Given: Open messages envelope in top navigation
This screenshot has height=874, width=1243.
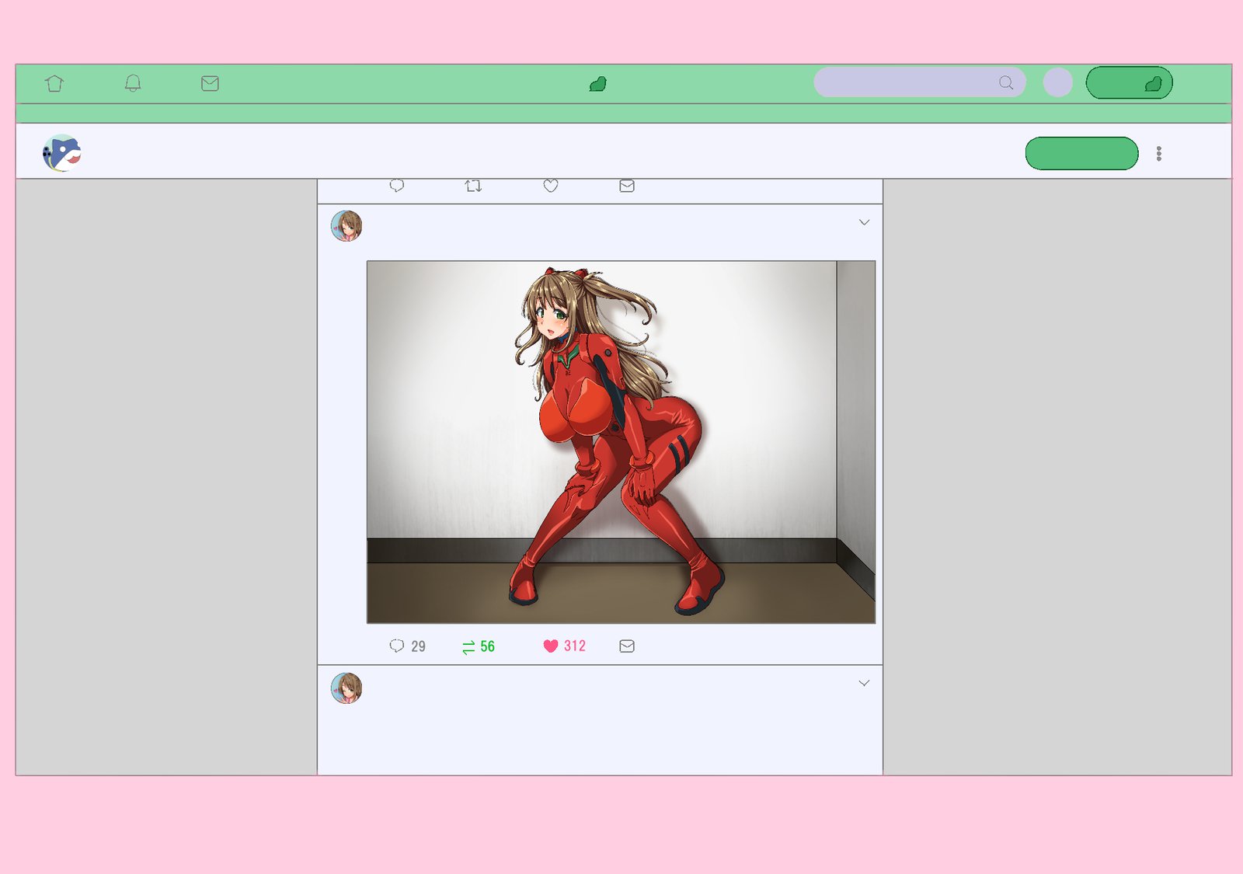Looking at the screenshot, I should tap(210, 83).
